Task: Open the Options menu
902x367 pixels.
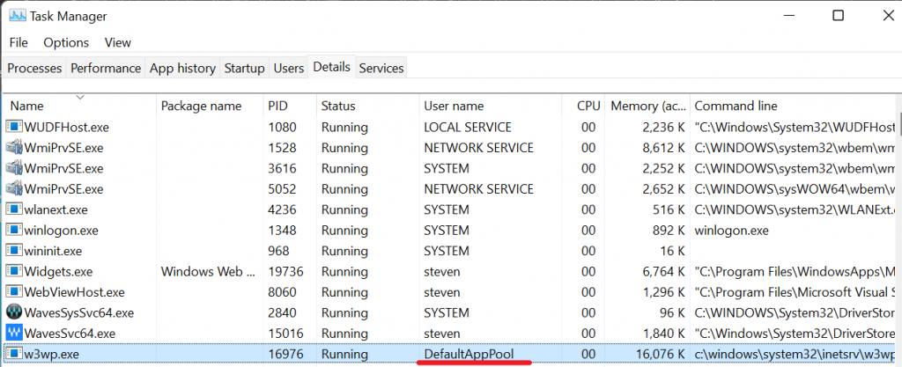Action: pyautogui.click(x=66, y=42)
